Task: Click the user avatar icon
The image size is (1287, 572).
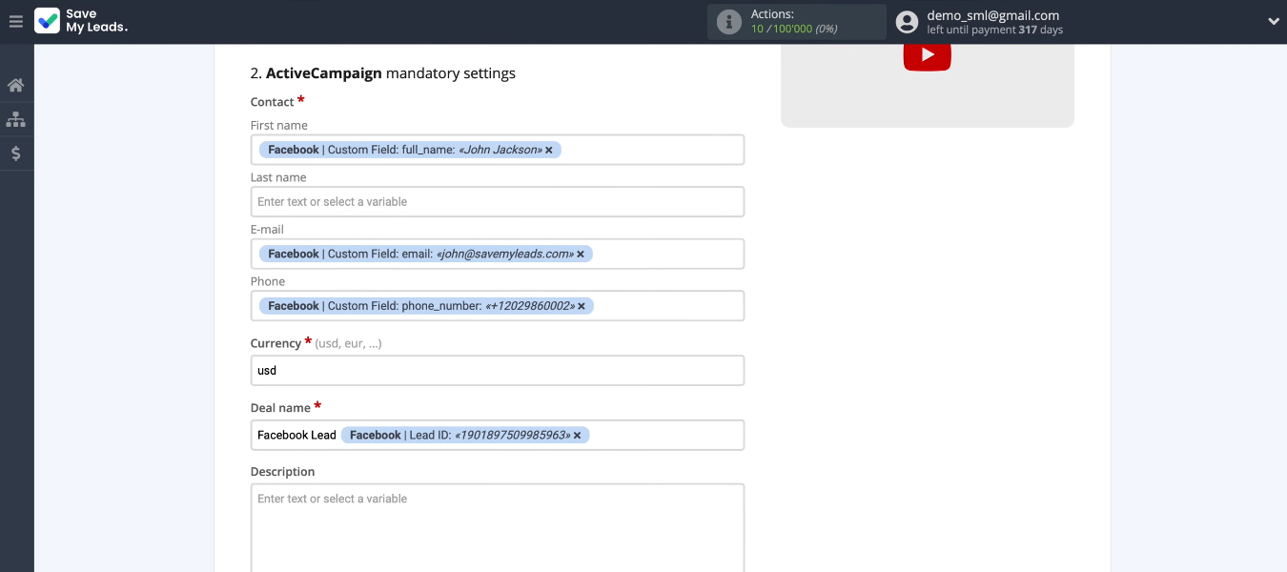Action: 907,22
